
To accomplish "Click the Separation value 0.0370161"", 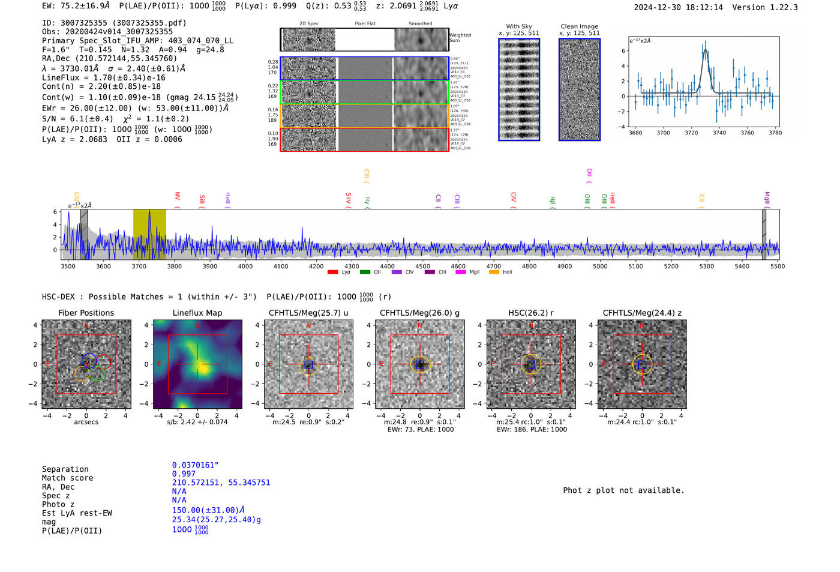I will click(x=196, y=465).
